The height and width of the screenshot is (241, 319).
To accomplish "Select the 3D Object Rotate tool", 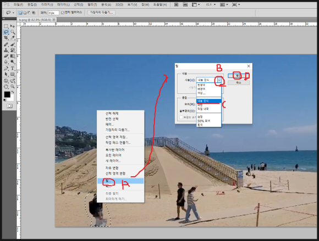I will point(6,81).
